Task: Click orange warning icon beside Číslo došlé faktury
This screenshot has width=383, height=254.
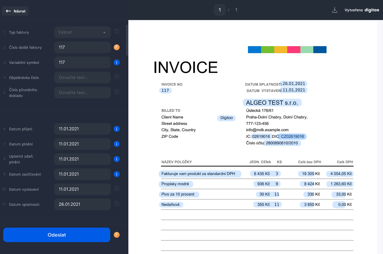Action: 117,47
